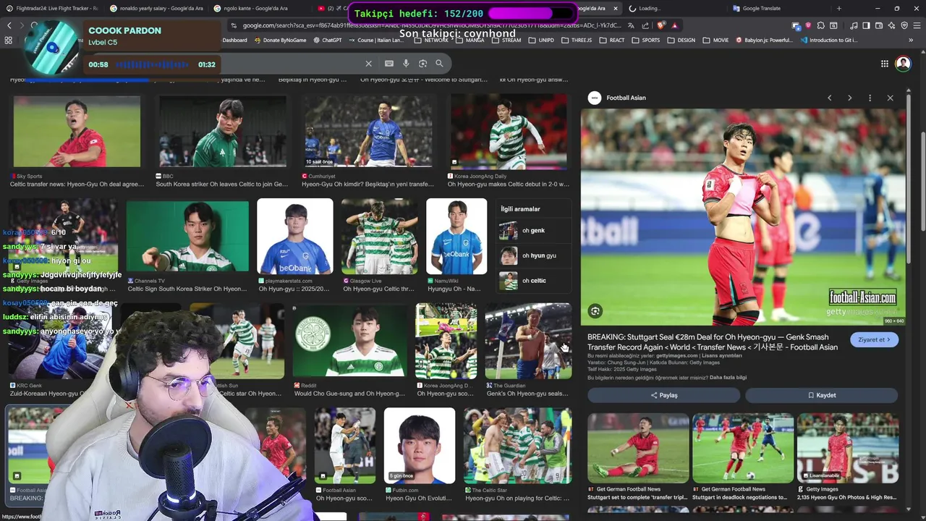Open Getty Images 2,135 photos thumbnail

coord(848,448)
